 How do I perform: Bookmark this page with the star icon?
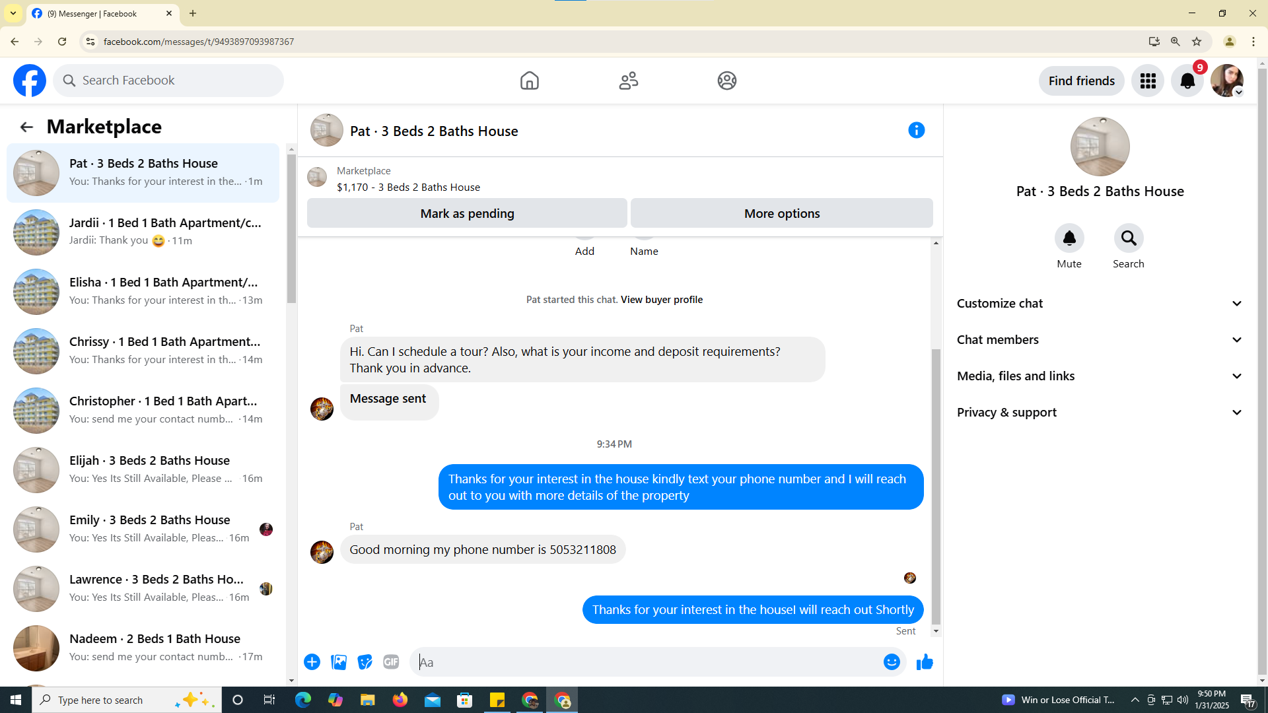1196,42
